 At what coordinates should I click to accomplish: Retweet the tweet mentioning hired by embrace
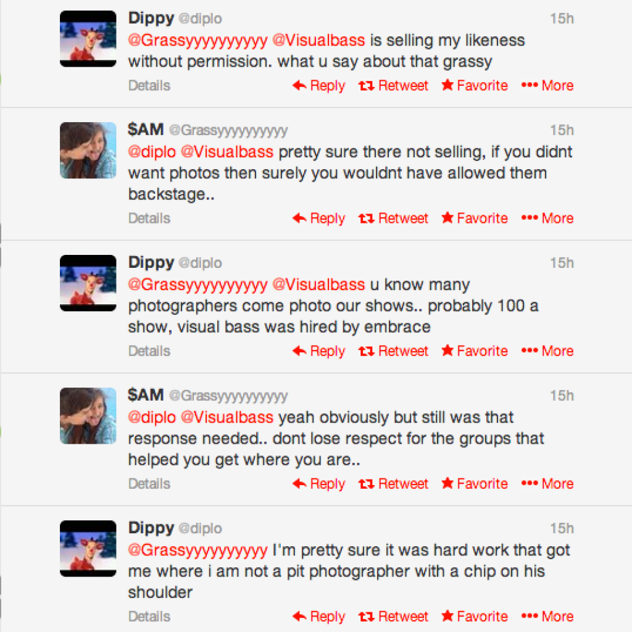click(394, 351)
